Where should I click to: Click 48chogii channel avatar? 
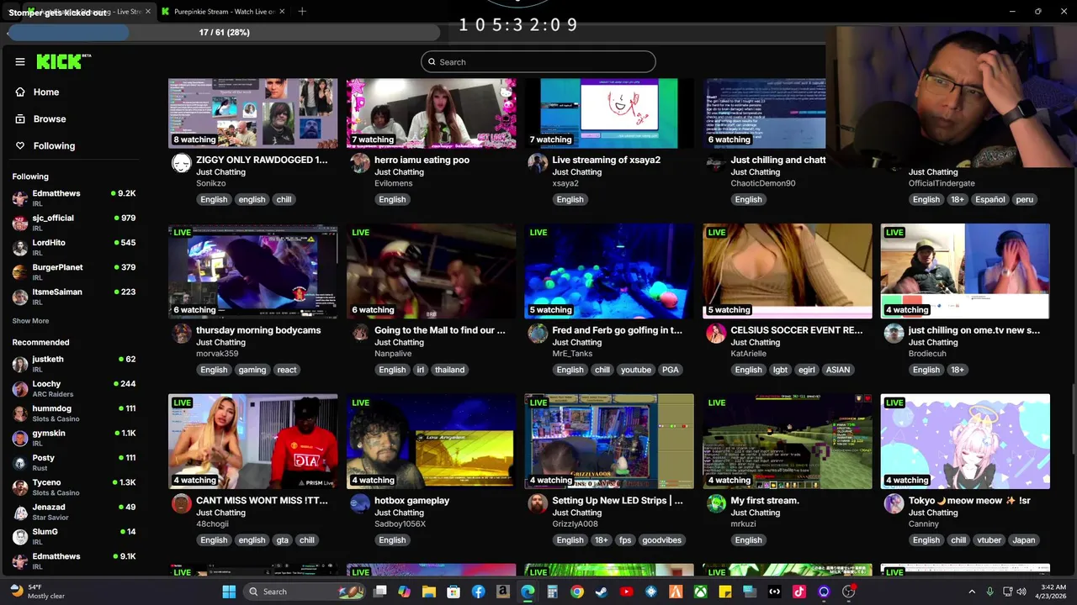tap(181, 503)
